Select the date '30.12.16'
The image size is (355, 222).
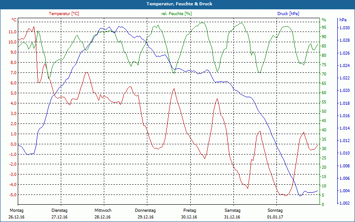click(x=189, y=217)
